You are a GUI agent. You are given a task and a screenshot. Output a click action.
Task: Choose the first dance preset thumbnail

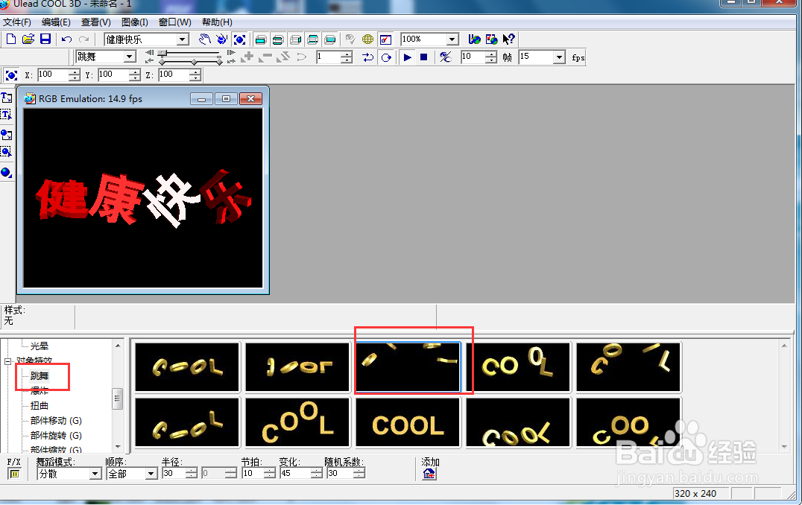pyautogui.click(x=187, y=367)
